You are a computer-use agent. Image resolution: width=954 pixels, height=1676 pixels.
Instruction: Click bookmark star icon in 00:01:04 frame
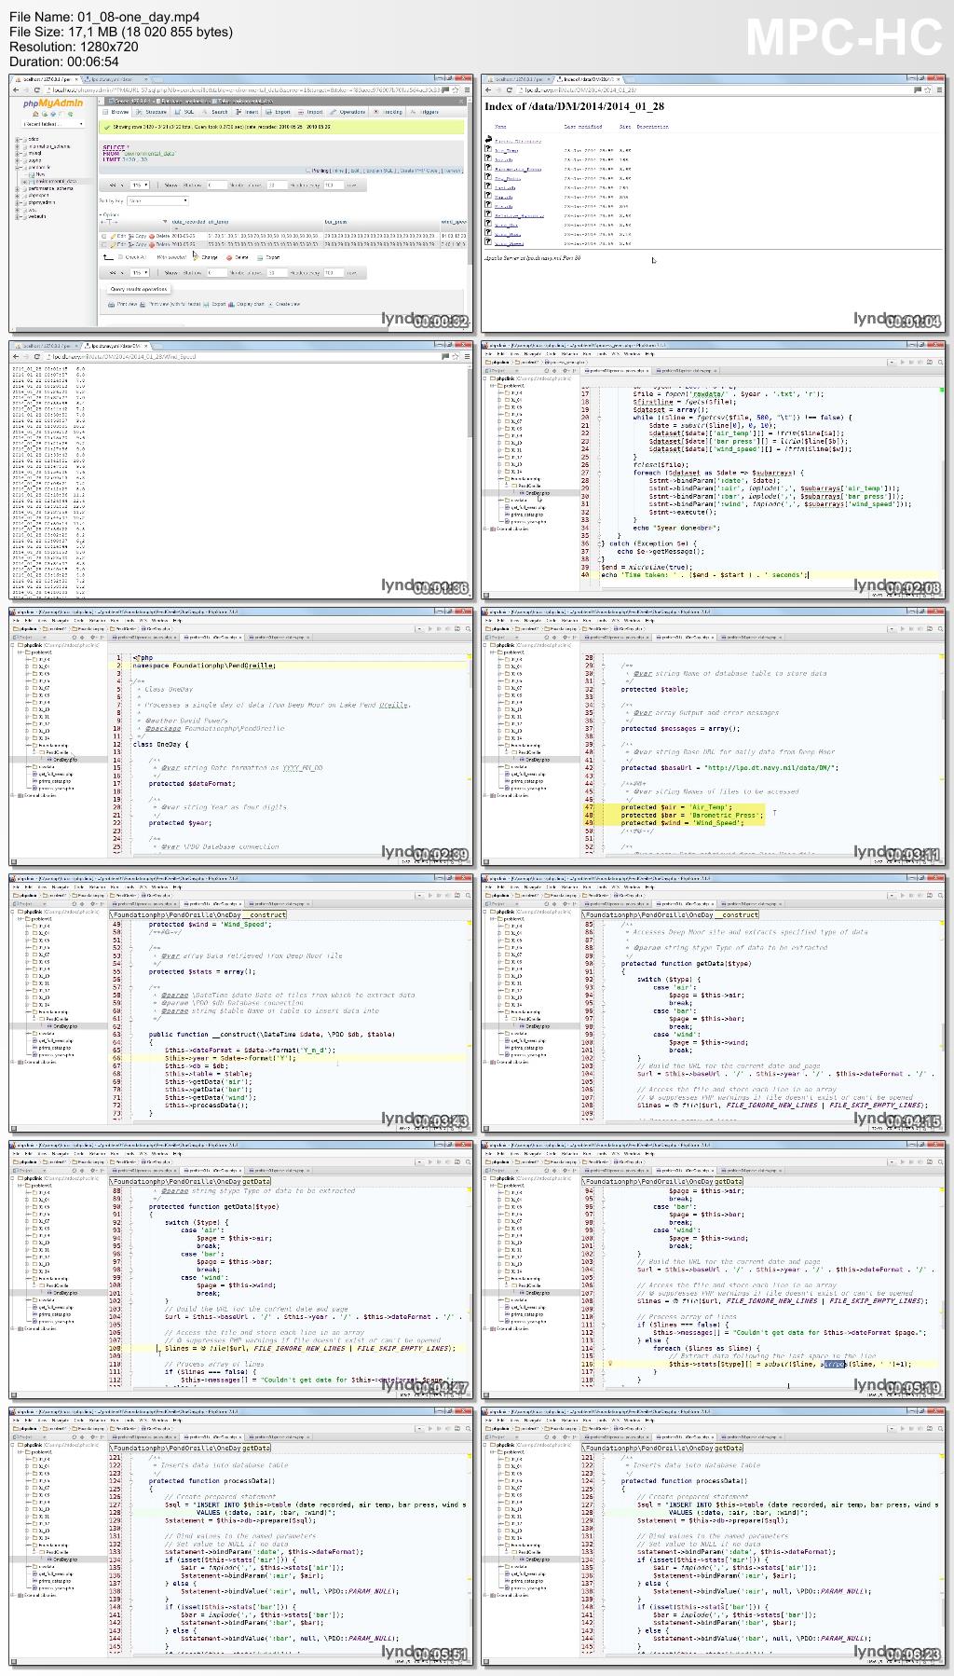pos(927,89)
